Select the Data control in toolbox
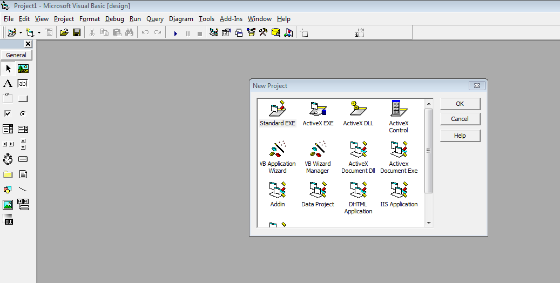The image size is (560, 283). click(23, 204)
